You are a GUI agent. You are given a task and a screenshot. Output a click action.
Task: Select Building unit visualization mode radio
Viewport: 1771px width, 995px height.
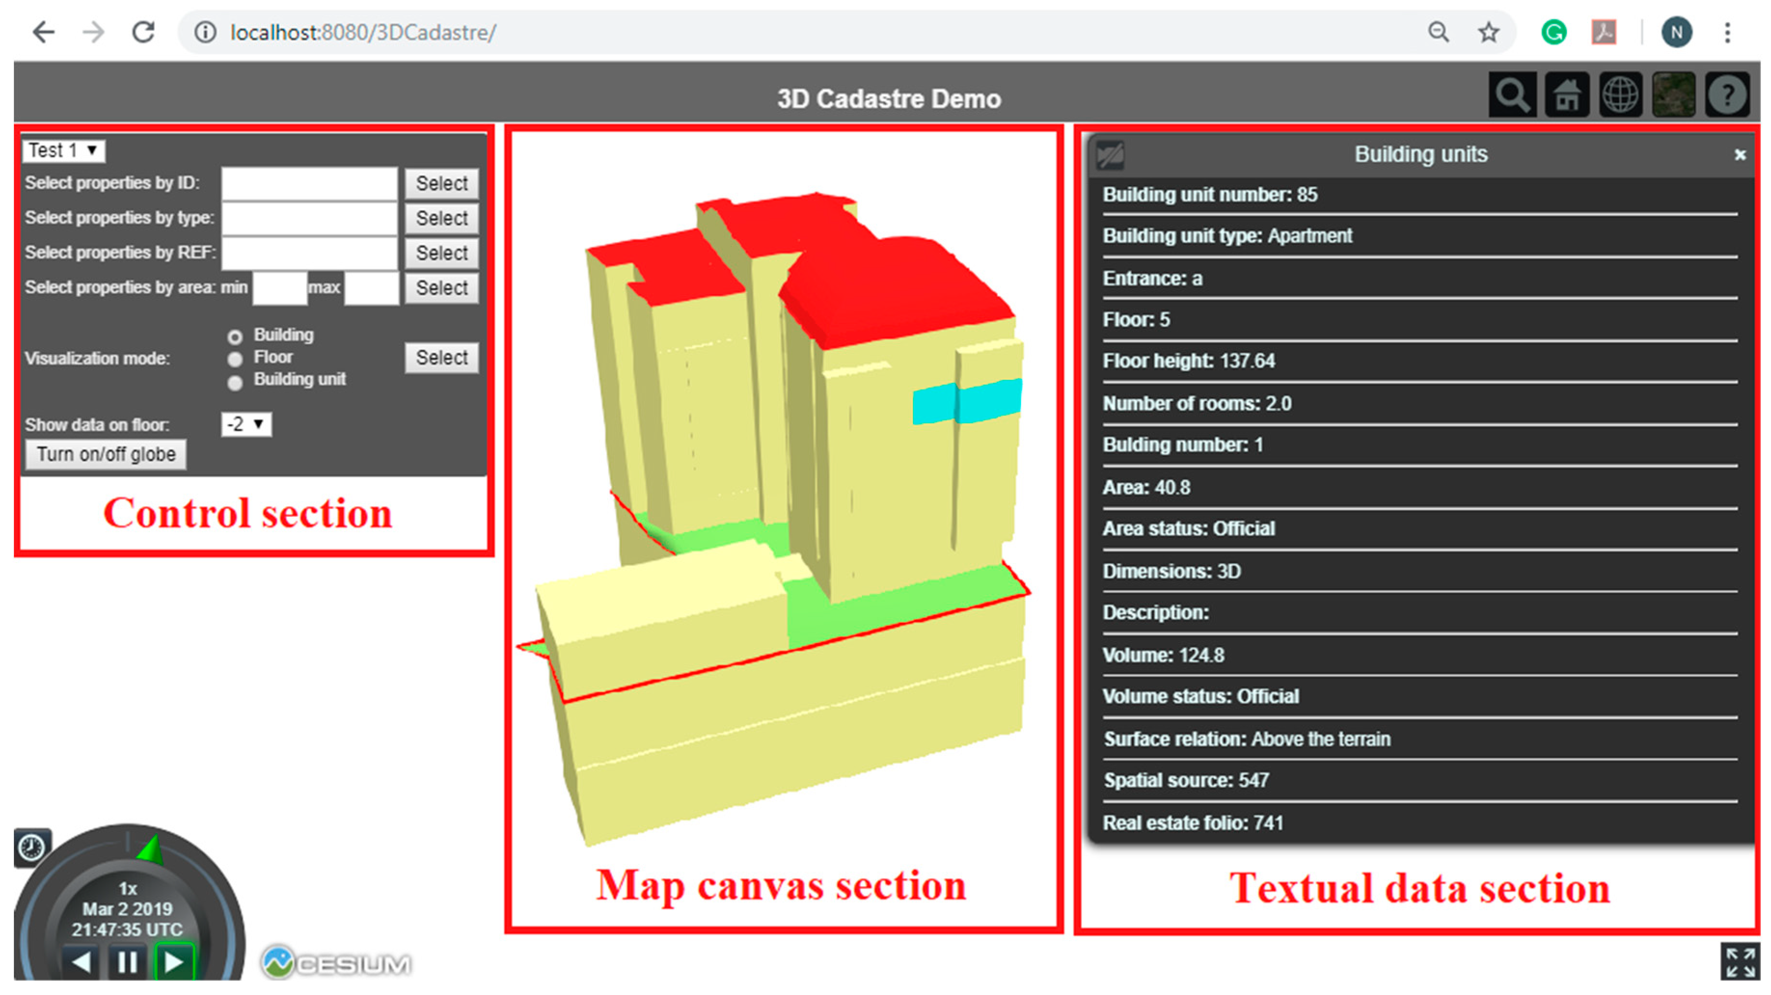235,382
